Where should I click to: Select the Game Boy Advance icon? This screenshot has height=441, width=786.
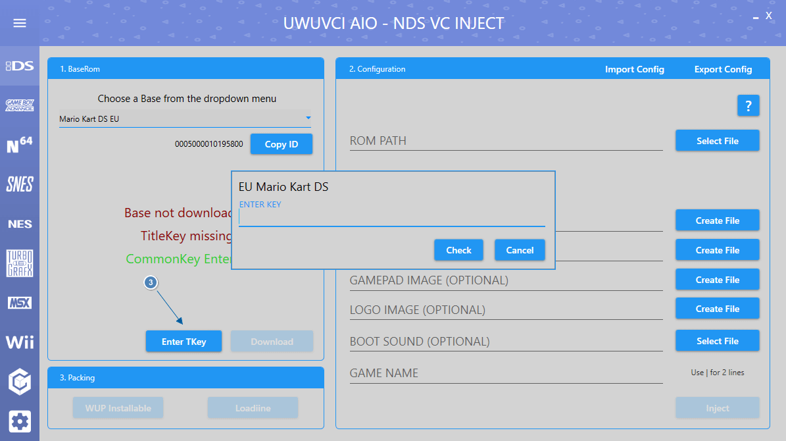(20, 105)
